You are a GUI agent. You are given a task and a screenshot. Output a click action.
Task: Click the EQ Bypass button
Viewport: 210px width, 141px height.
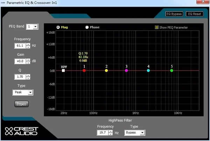[174, 14]
